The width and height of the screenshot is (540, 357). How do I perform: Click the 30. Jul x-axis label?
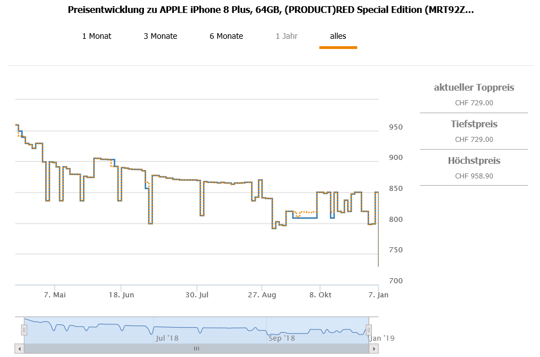pos(197,294)
